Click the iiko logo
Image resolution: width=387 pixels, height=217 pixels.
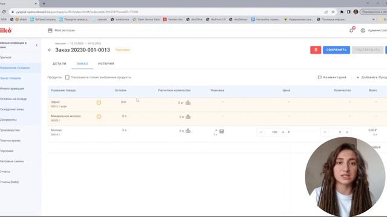click(5, 30)
